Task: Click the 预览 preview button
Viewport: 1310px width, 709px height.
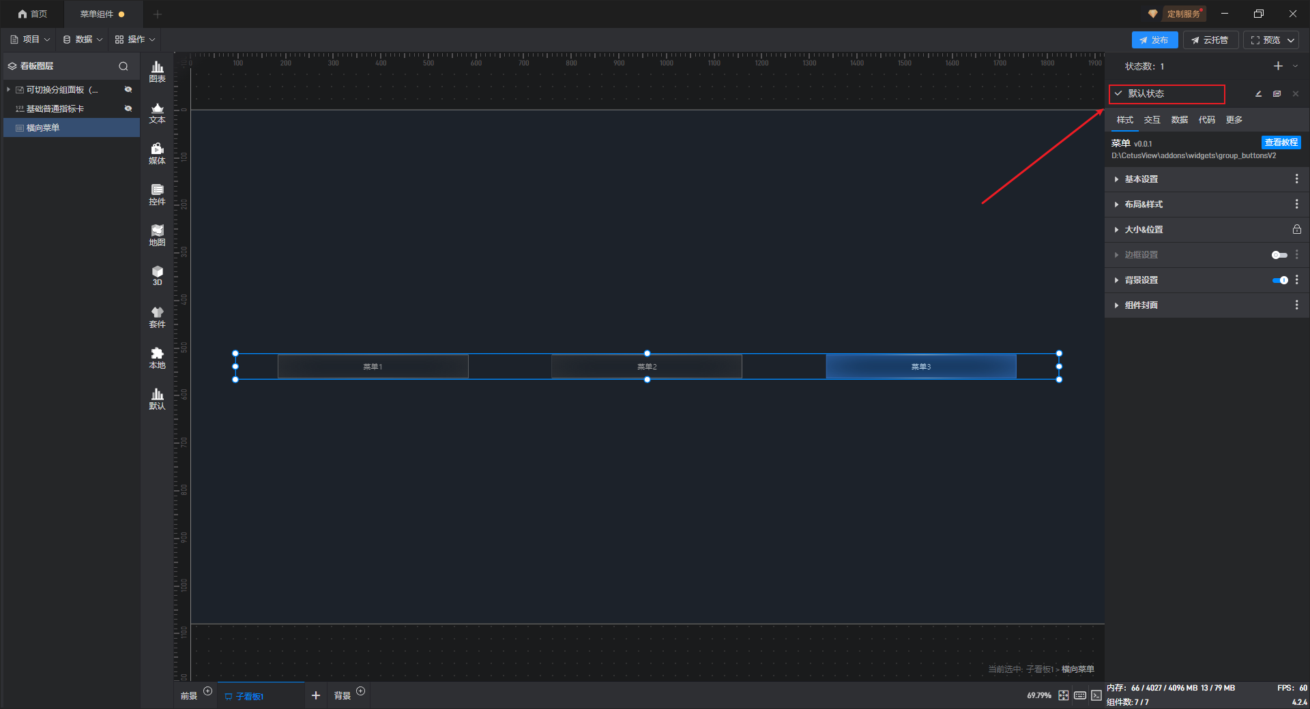Action: click(x=1265, y=40)
